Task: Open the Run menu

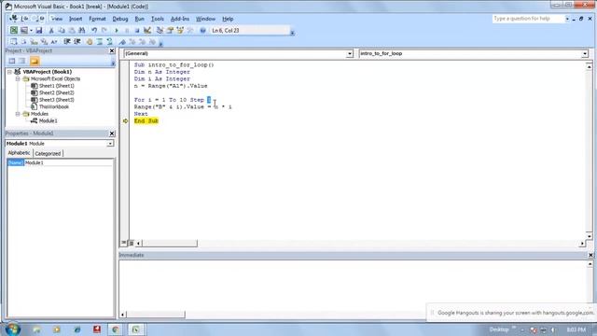Action: click(139, 19)
